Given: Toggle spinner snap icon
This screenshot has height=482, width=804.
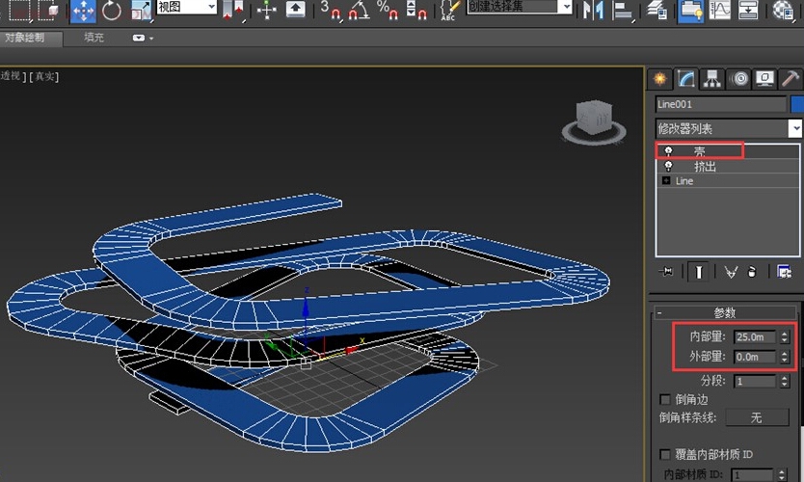Looking at the screenshot, I should 415,11.
